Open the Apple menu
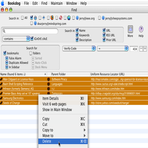Image resolution: width=148 pixels, height=148 pixels. coord(2,3)
